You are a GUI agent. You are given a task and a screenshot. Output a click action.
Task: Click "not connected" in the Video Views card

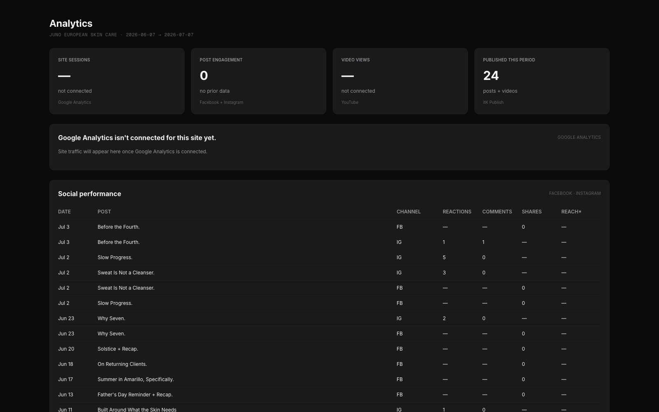358,91
